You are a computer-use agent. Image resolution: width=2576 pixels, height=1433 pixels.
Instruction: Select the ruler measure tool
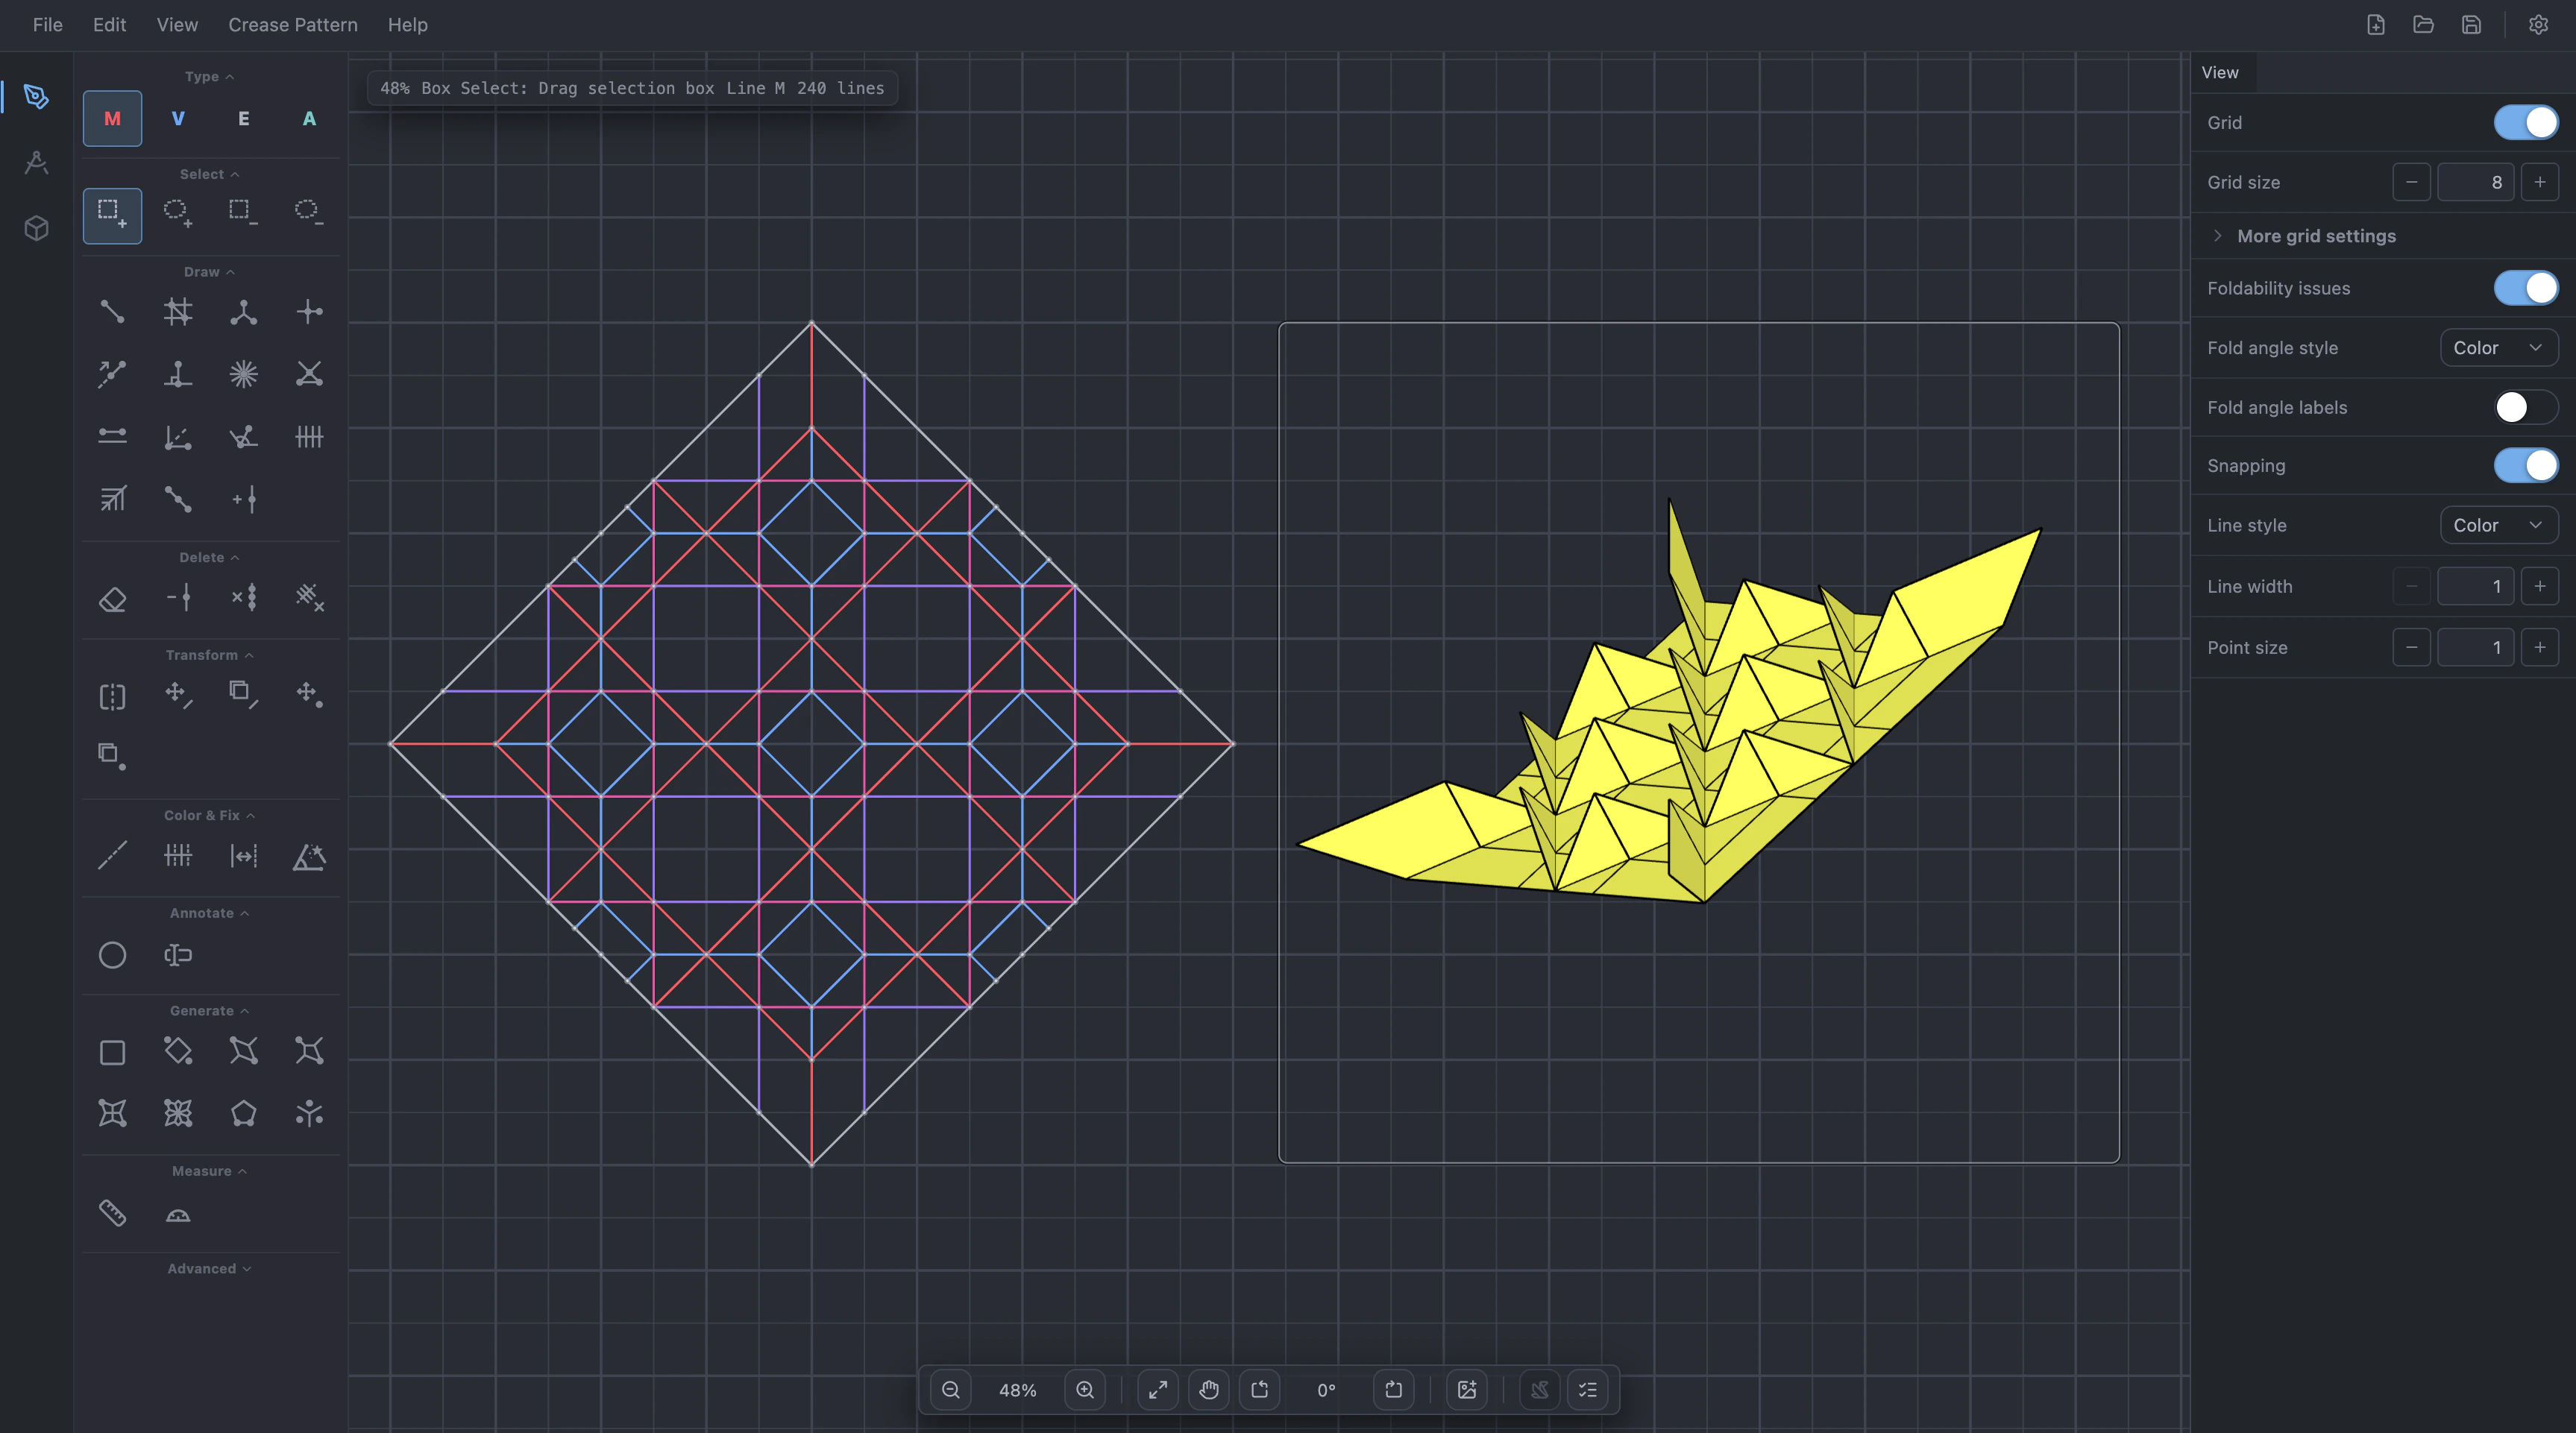coord(112,1213)
